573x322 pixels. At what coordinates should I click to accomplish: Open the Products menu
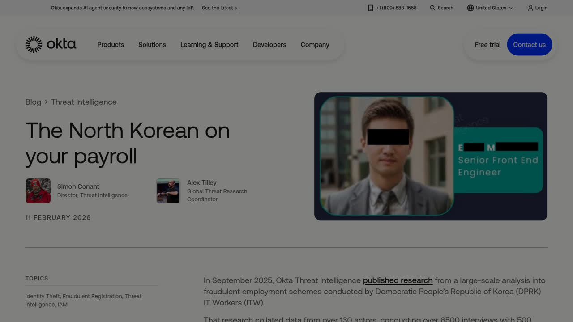111,45
